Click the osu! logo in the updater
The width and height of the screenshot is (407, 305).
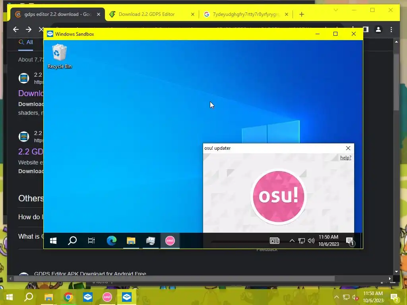[279, 196]
